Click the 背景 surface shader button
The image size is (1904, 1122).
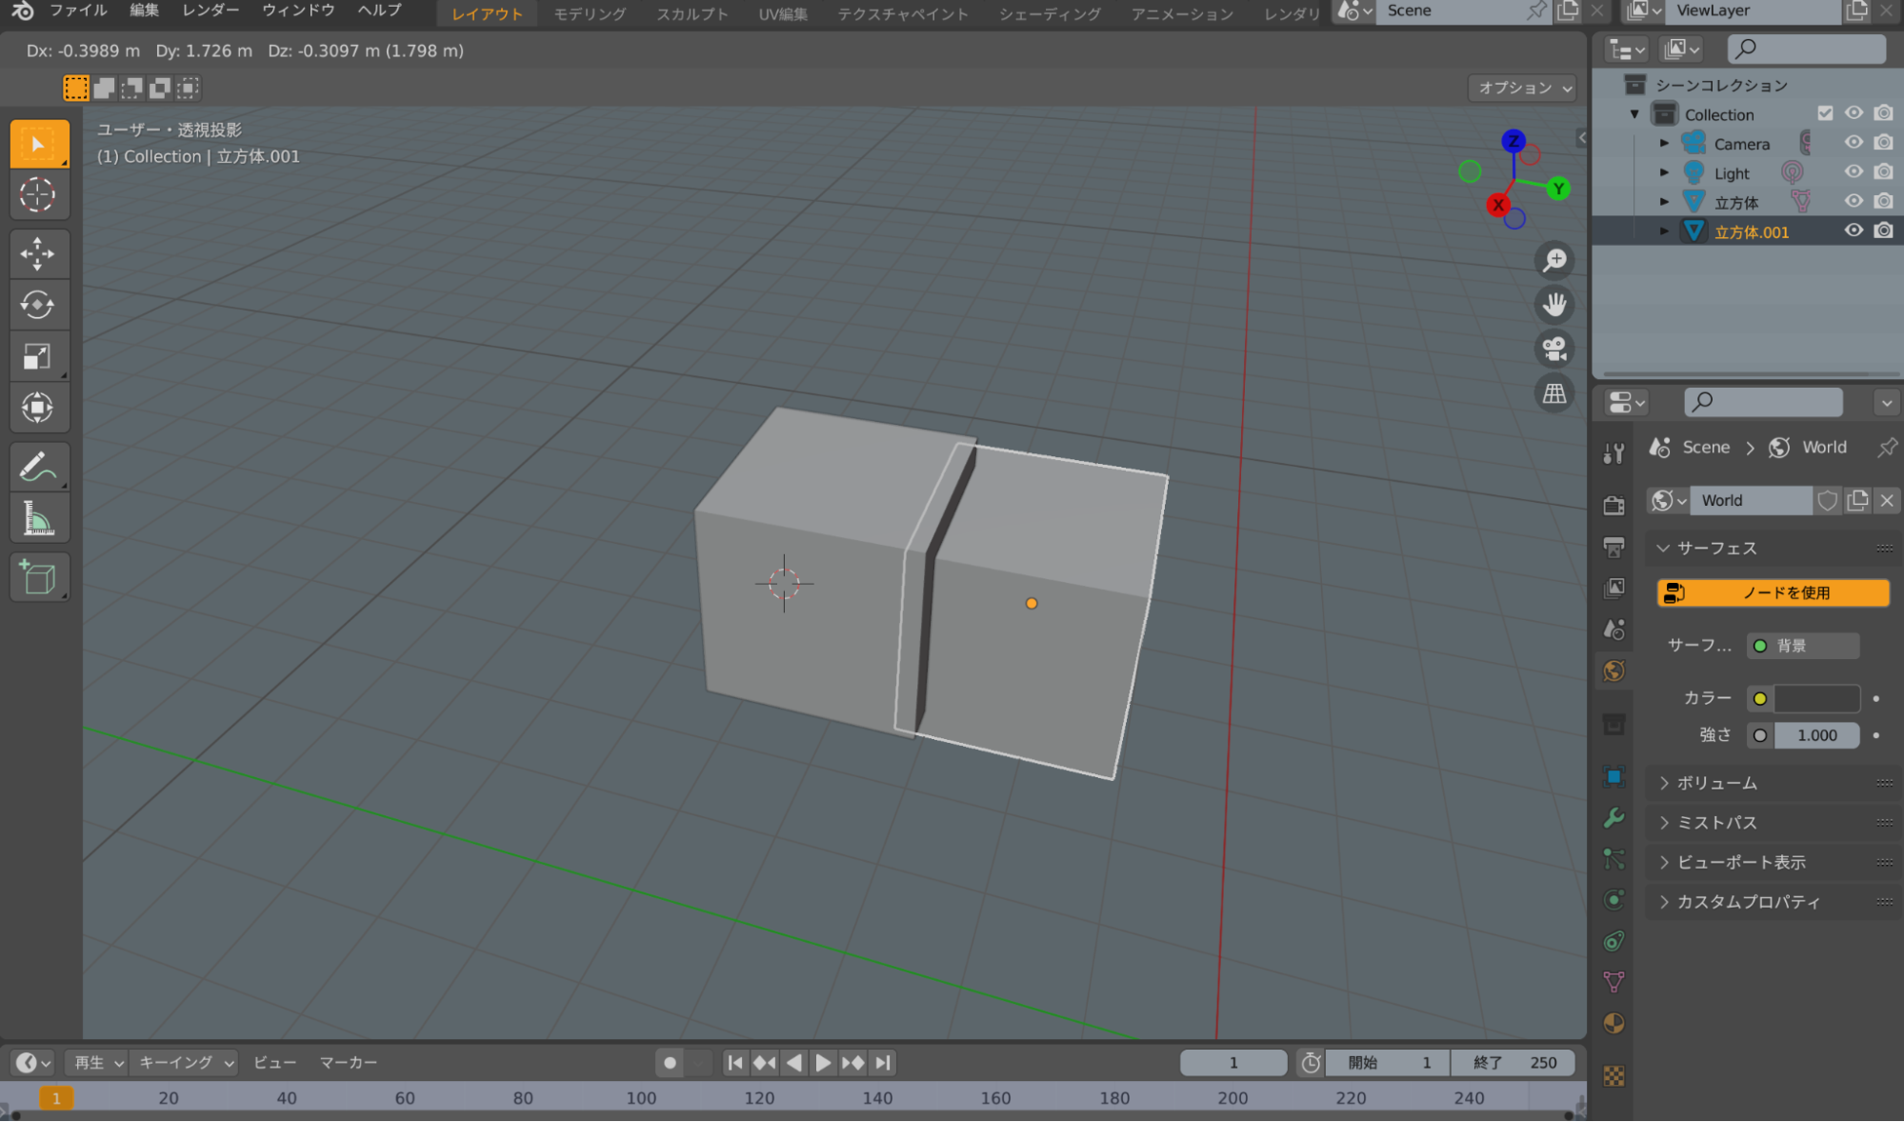[x=1803, y=646]
